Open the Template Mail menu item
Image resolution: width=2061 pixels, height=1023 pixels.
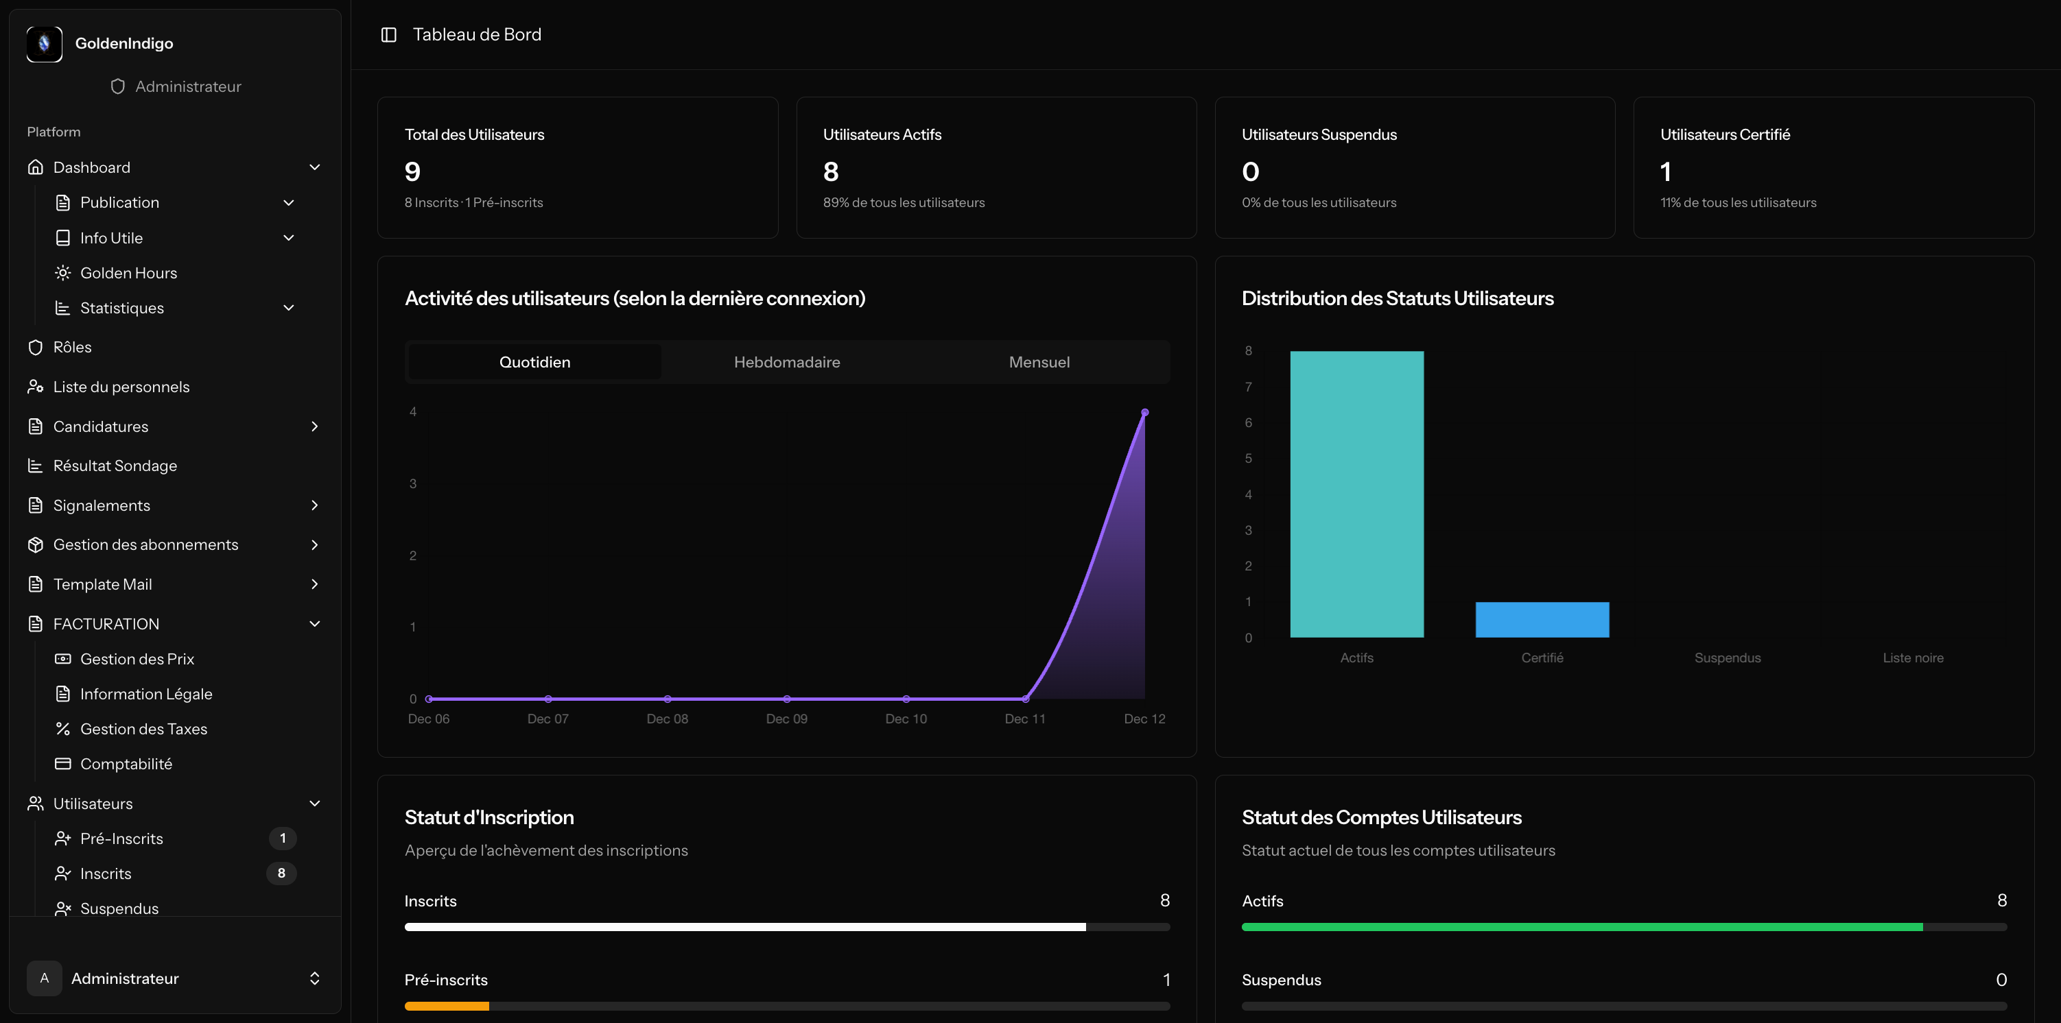[175, 584]
